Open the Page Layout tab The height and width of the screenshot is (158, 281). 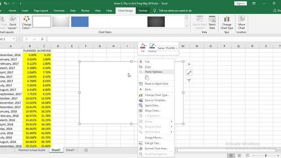(x=41, y=11)
